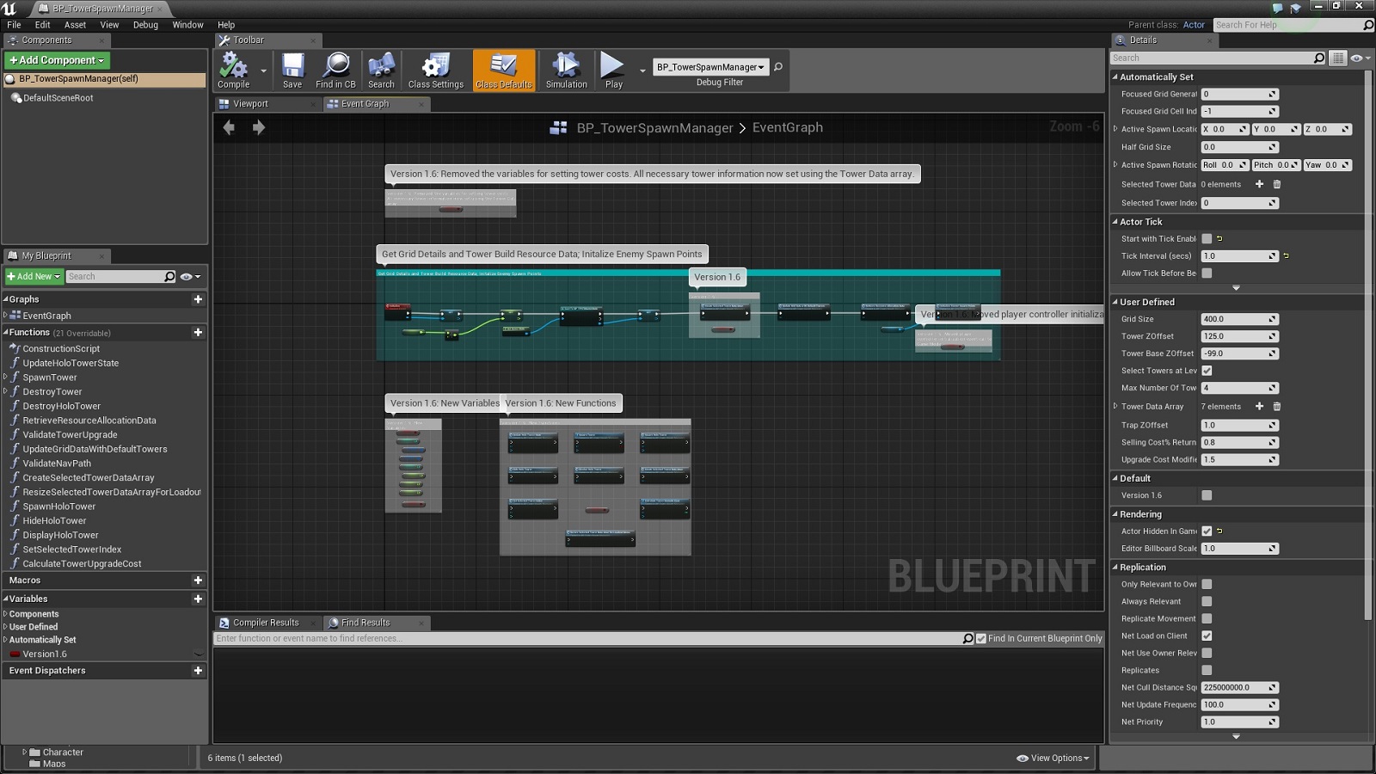Viewport: 1376px width, 774px height.
Task: Open Compile options dropdown arrow
Action: click(x=263, y=71)
